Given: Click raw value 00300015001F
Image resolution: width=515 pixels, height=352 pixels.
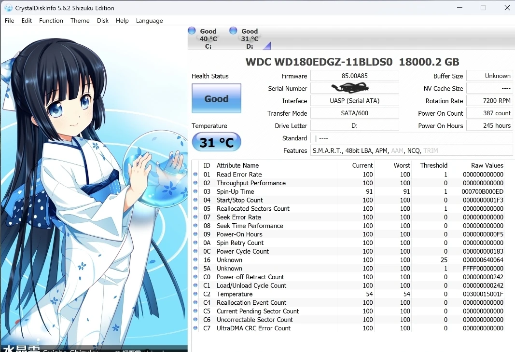Looking at the screenshot, I should [483, 294].
